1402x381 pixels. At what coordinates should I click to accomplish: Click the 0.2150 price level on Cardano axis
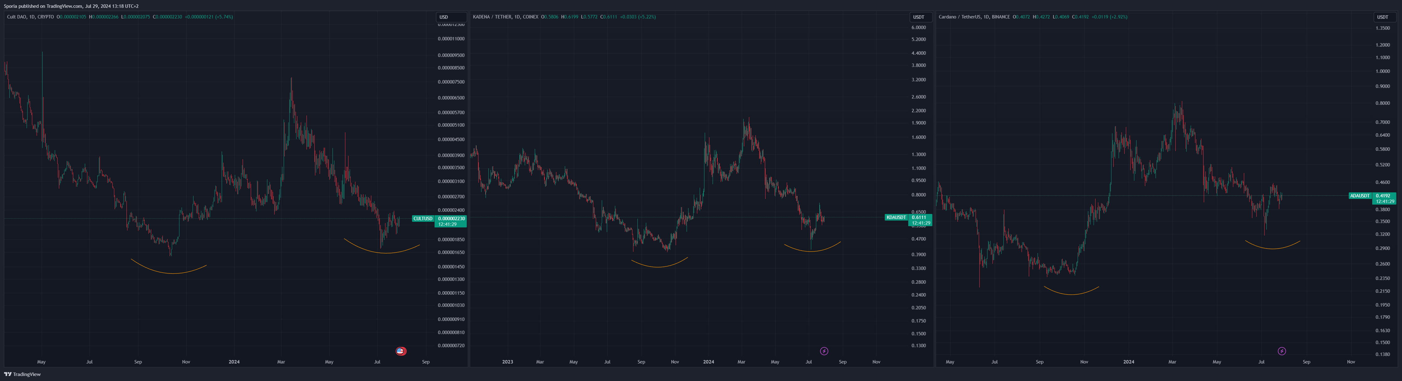(1383, 291)
